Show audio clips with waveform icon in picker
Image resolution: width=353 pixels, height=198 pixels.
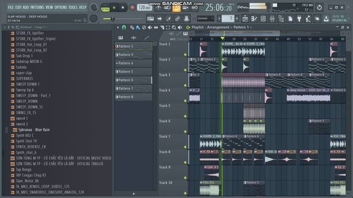point(133,38)
